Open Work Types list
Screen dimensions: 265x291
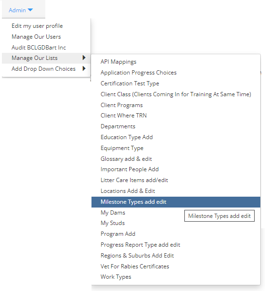(116, 277)
